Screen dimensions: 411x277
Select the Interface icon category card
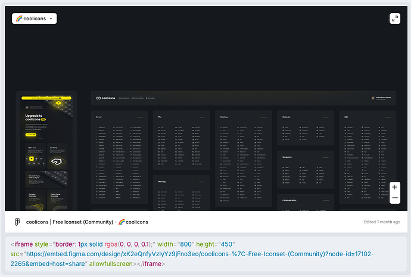click(244, 158)
